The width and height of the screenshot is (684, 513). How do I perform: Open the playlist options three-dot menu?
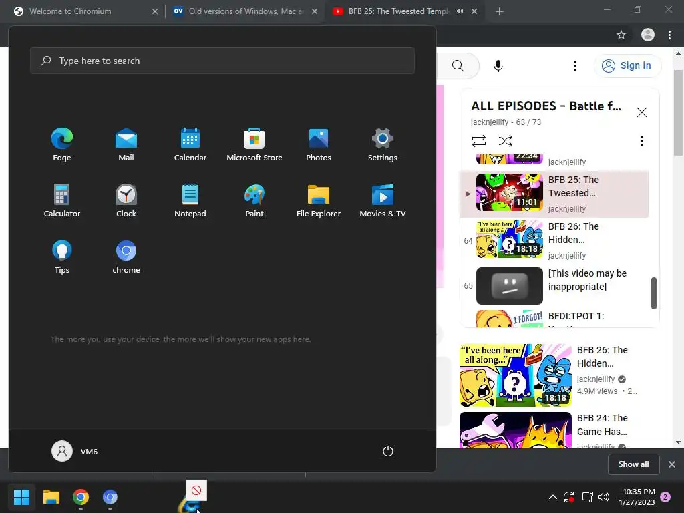coord(642,141)
